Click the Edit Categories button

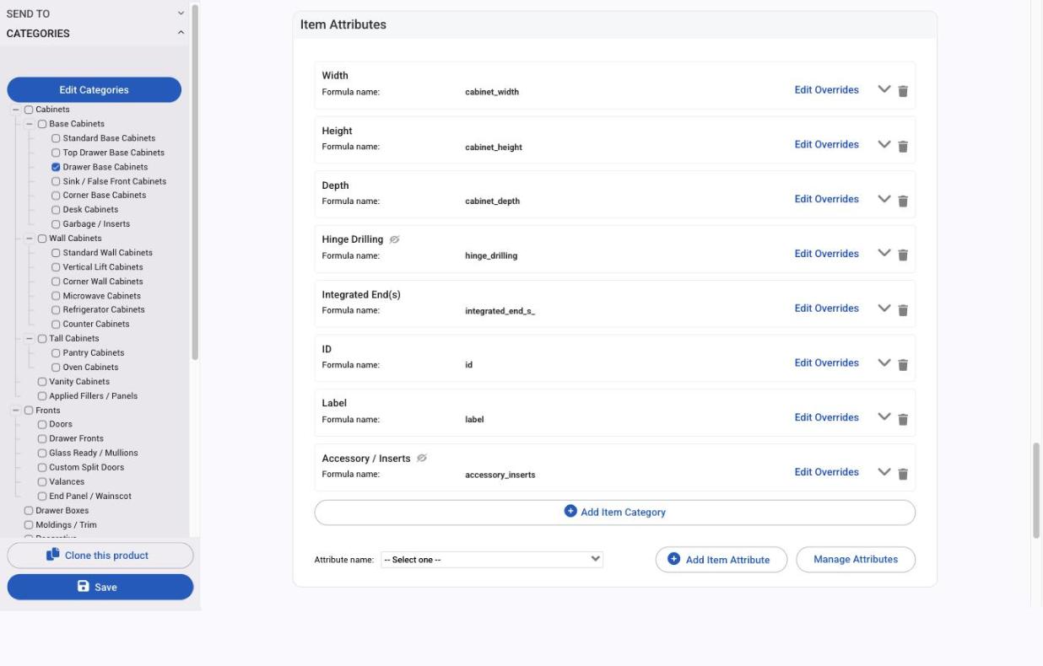[95, 90]
